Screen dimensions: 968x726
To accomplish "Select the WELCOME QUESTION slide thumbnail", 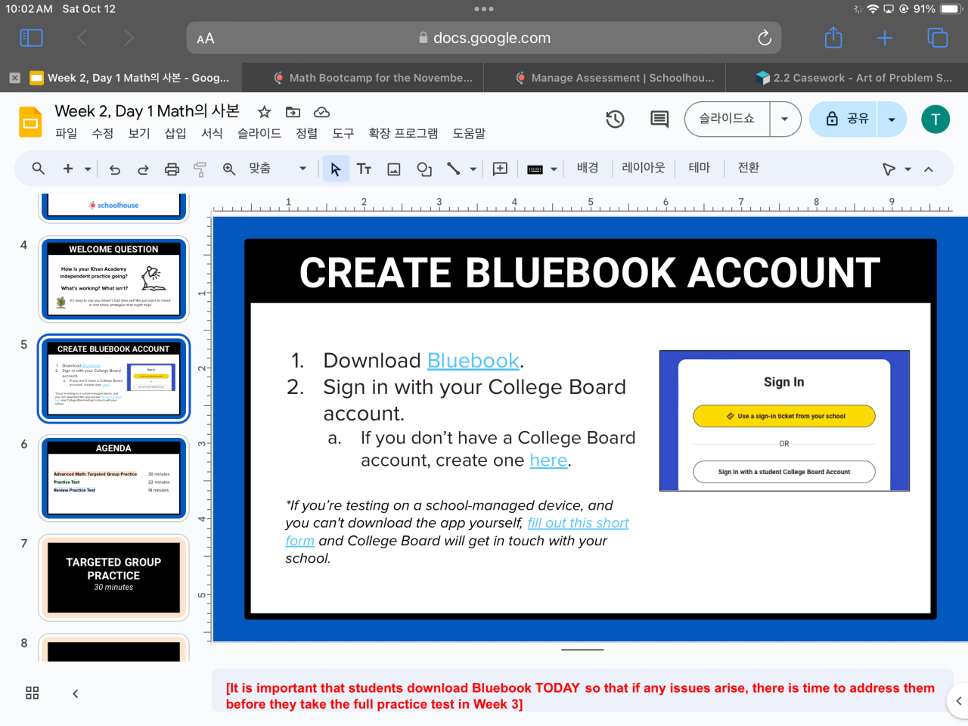I will pyautogui.click(x=113, y=278).
